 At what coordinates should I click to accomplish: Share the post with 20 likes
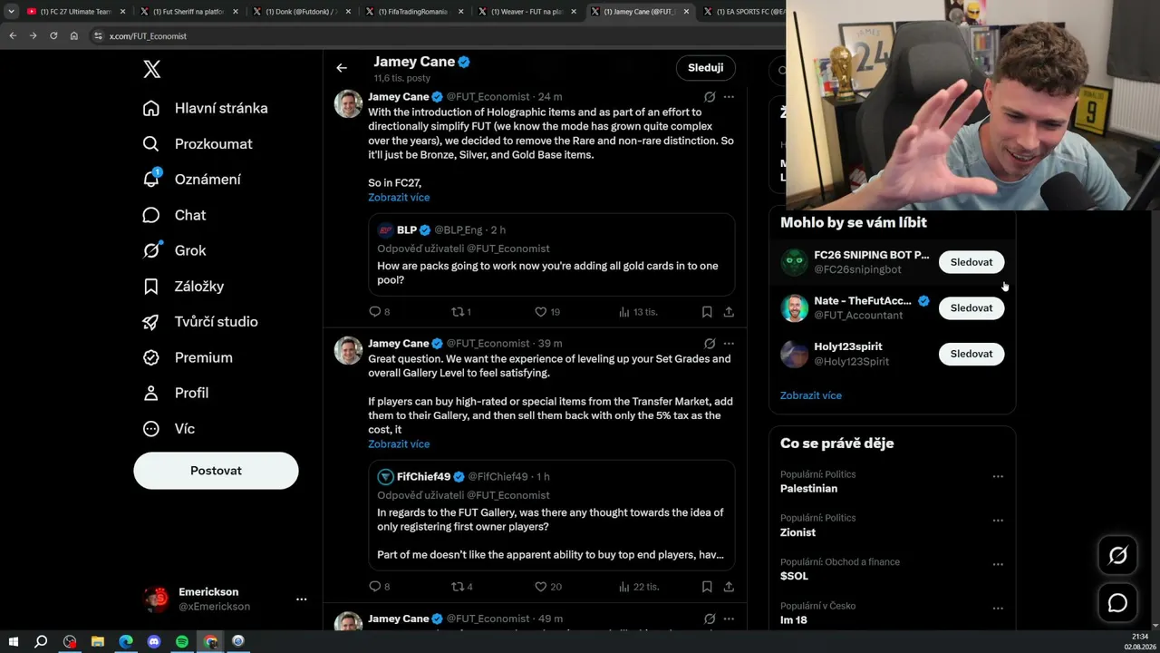tap(729, 587)
